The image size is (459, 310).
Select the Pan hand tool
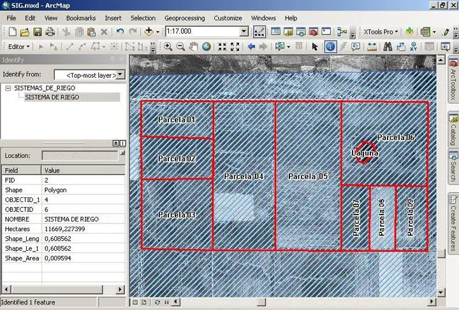coord(194,46)
